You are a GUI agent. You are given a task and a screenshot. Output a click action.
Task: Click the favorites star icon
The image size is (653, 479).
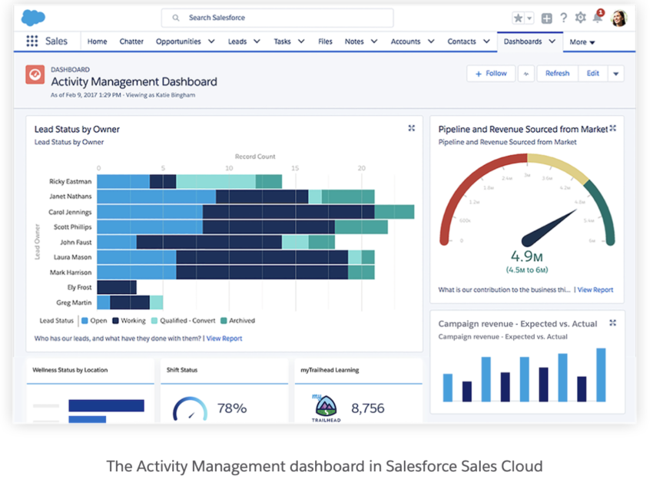(519, 18)
